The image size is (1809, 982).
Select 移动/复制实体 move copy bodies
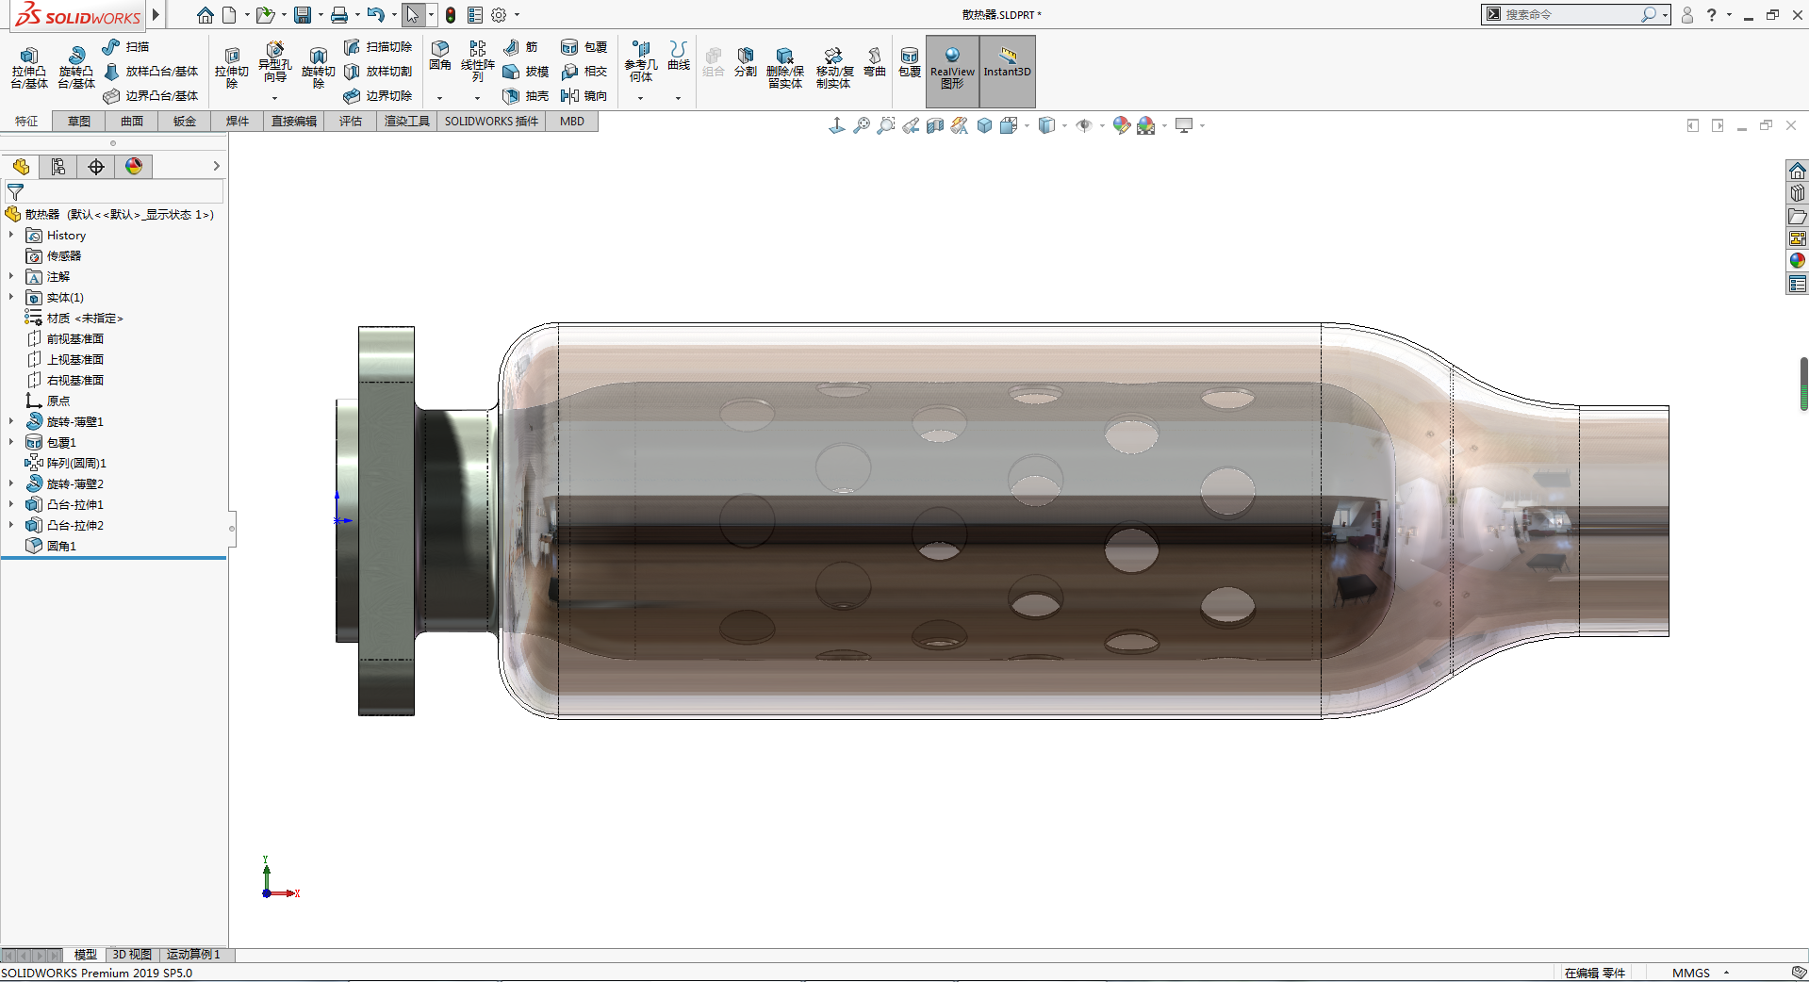[x=834, y=68]
